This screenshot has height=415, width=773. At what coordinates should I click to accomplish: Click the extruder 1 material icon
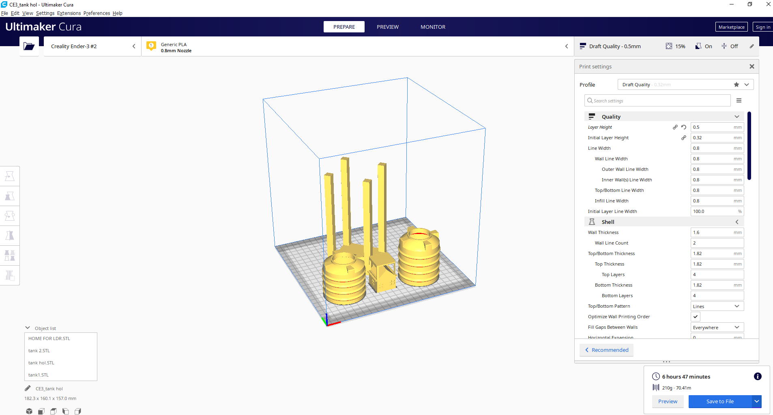click(151, 46)
